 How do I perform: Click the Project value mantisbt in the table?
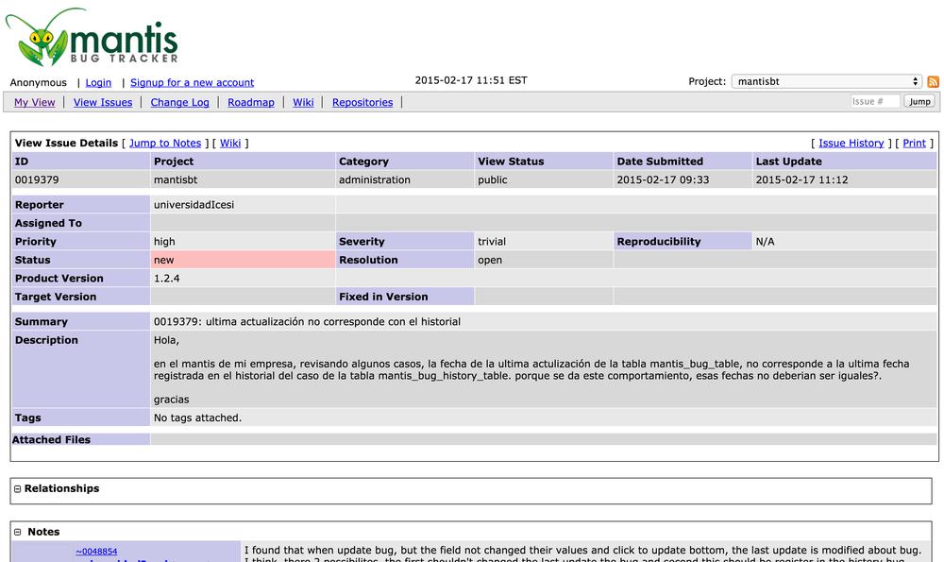point(176,179)
